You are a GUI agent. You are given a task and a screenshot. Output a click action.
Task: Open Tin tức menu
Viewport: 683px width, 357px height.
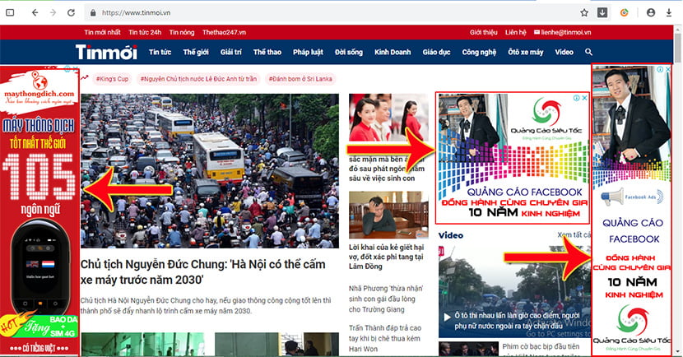tap(160, 52)
